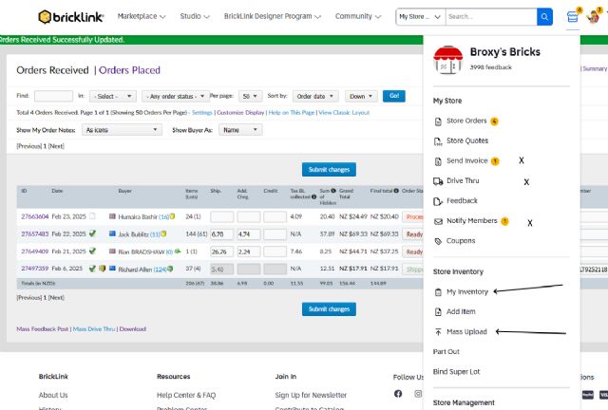Toggle the empty box beside Feb 23, 2025
This screenshot has height=410, width=608.
click(x=92, y=216)
